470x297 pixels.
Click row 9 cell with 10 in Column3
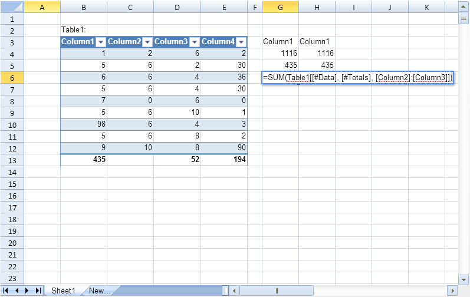pos(177,113)
